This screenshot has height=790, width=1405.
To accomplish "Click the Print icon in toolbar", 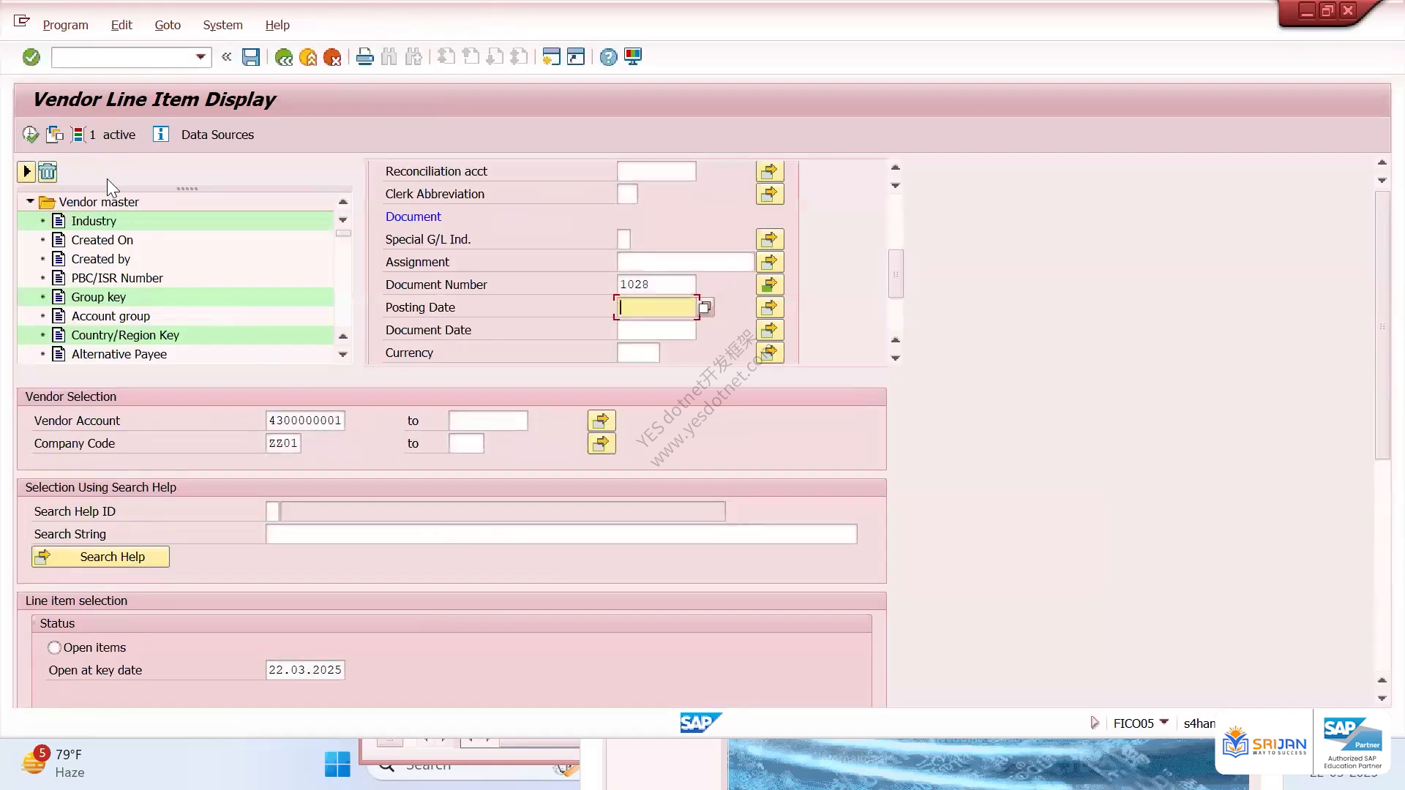I will pyautogui.click(x=364, y=57).
